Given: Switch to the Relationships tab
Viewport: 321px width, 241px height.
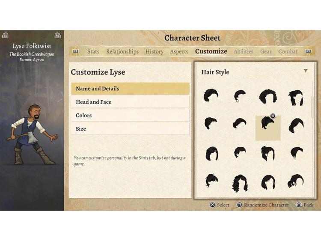Looking at the screenshot, I should 122,51.
